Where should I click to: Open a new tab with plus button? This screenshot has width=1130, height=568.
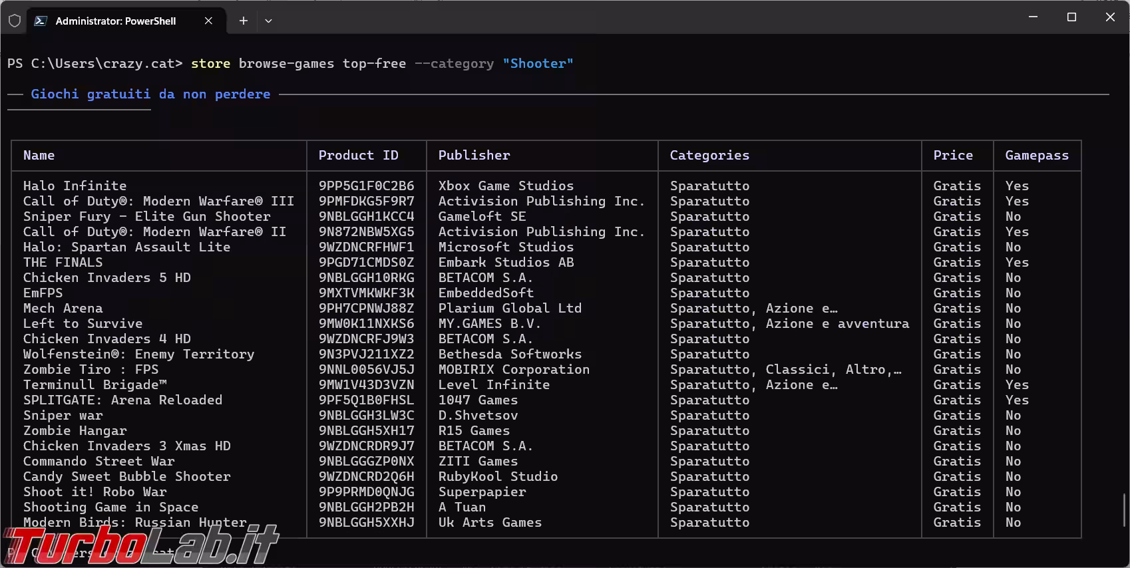pyautogui.click(x=244, y=21)
